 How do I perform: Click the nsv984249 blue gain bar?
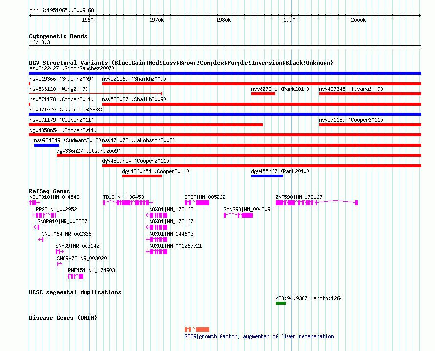46,145
